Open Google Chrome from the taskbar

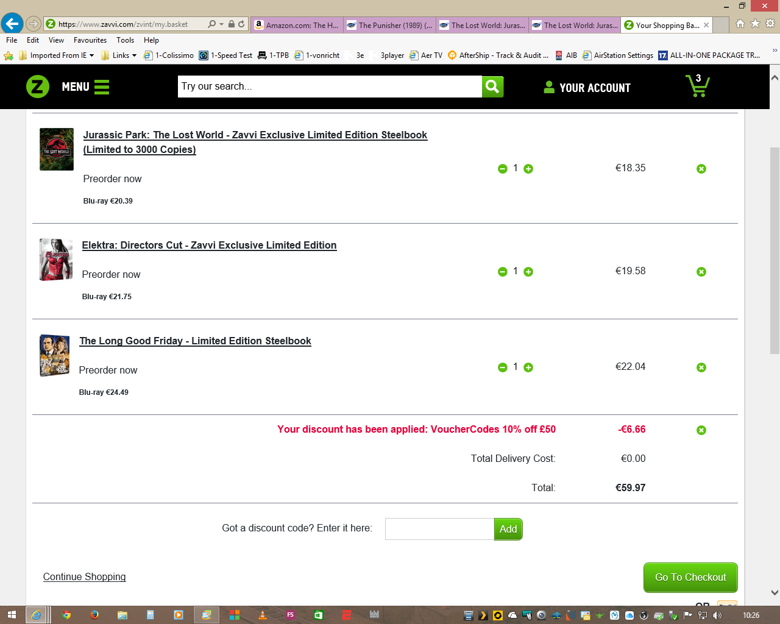[x=66, y=615]
